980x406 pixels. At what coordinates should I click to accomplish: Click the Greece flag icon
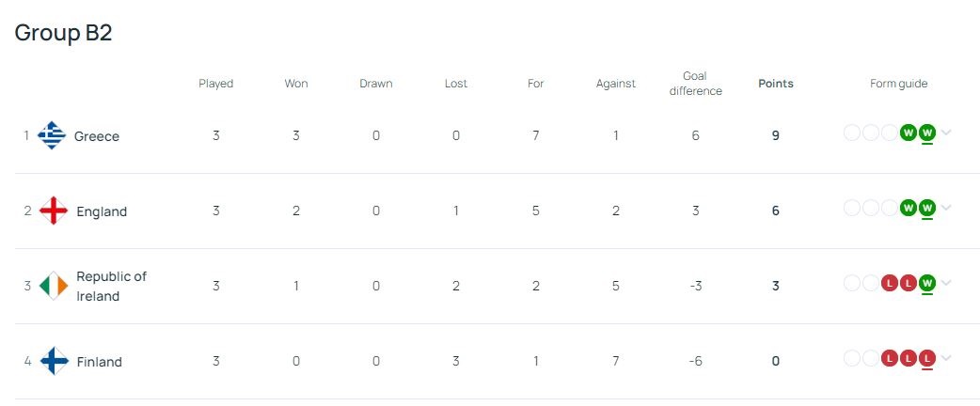click(x=52, y=135)
